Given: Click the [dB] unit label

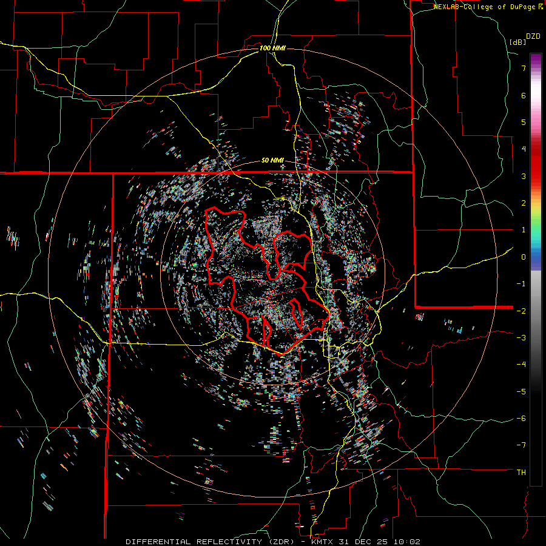Looking at the screenshot, I should pos(517,42).
